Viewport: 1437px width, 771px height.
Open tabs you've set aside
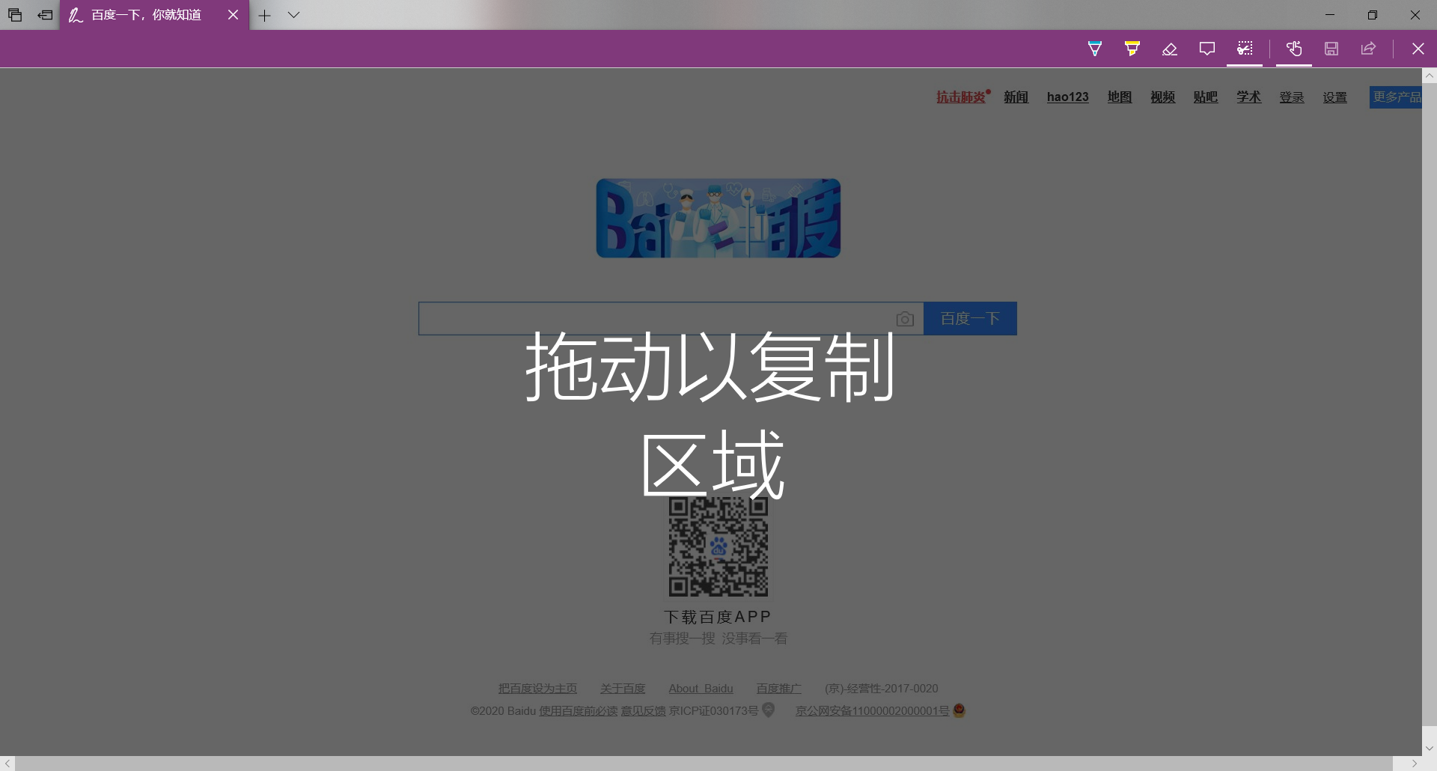(15, 15)
